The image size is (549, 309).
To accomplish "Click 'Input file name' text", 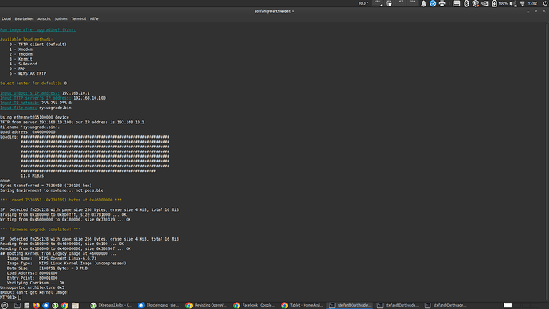I will (x=18, y=108).
